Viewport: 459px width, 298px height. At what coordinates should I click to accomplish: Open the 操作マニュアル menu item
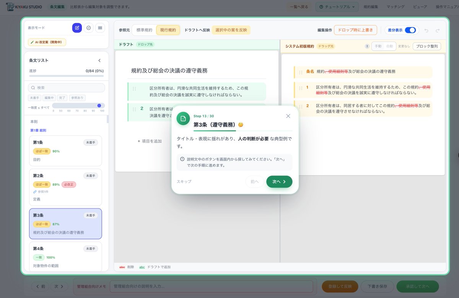point(447,6)
